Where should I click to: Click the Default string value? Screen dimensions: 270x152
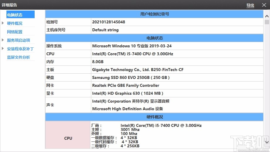click(x=105, y=30)
